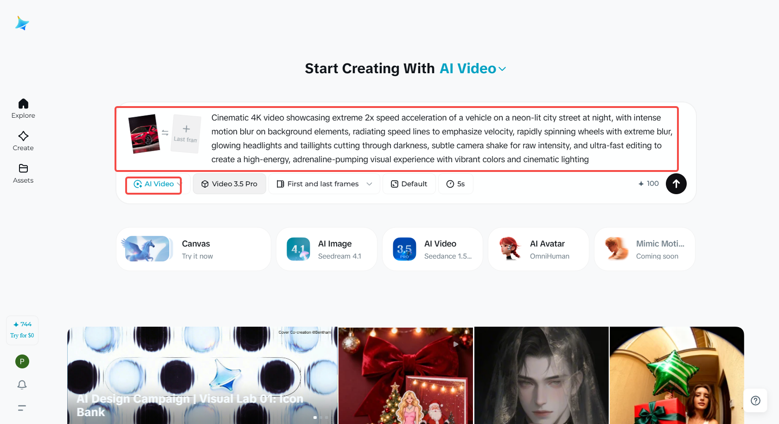Expand First and last frames dropdown

(x=325, y=184)
